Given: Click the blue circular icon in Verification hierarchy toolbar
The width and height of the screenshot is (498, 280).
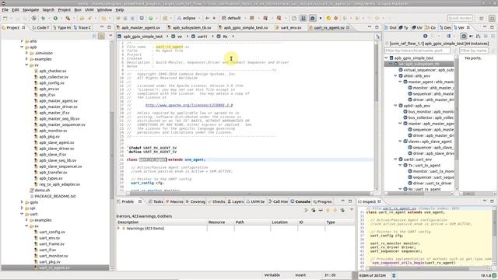Looking at the screenshot, I should tap(426, 37).
